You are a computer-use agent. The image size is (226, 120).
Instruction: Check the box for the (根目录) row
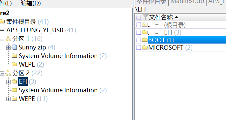139,25
